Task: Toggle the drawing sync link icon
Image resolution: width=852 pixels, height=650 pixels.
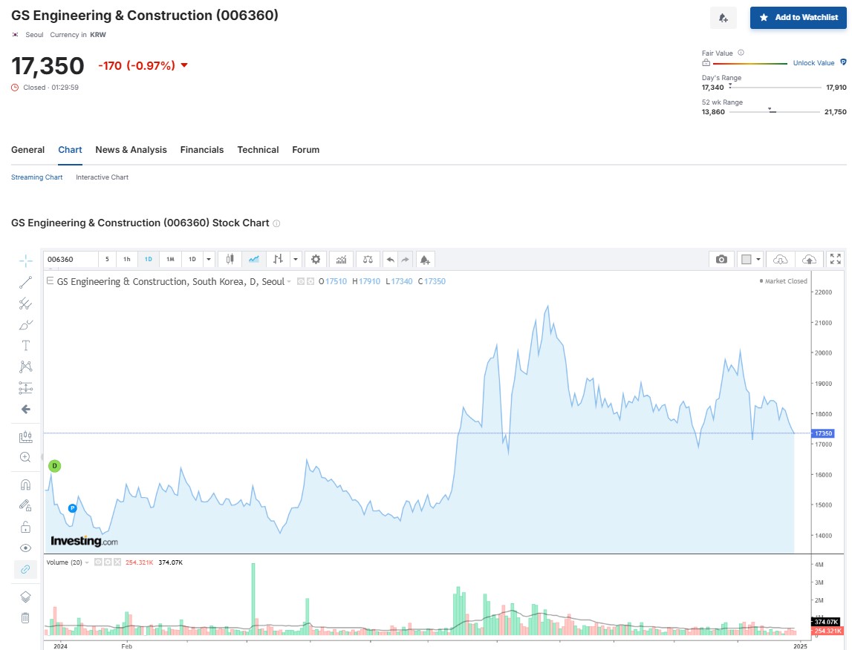Action: click(x=25, y=569)
